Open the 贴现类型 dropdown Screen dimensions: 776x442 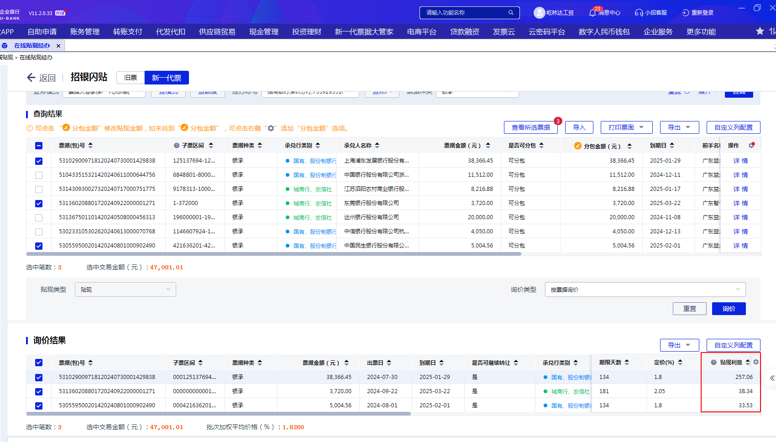coord(126,289)
